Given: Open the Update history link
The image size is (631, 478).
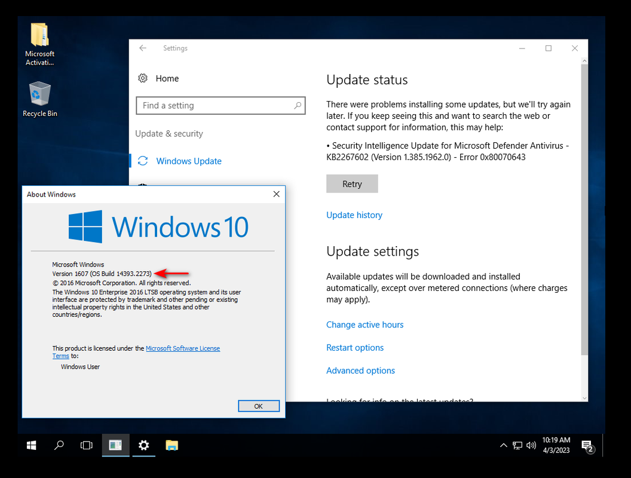Looking at the screenshot, I should [x=354, y=215].
